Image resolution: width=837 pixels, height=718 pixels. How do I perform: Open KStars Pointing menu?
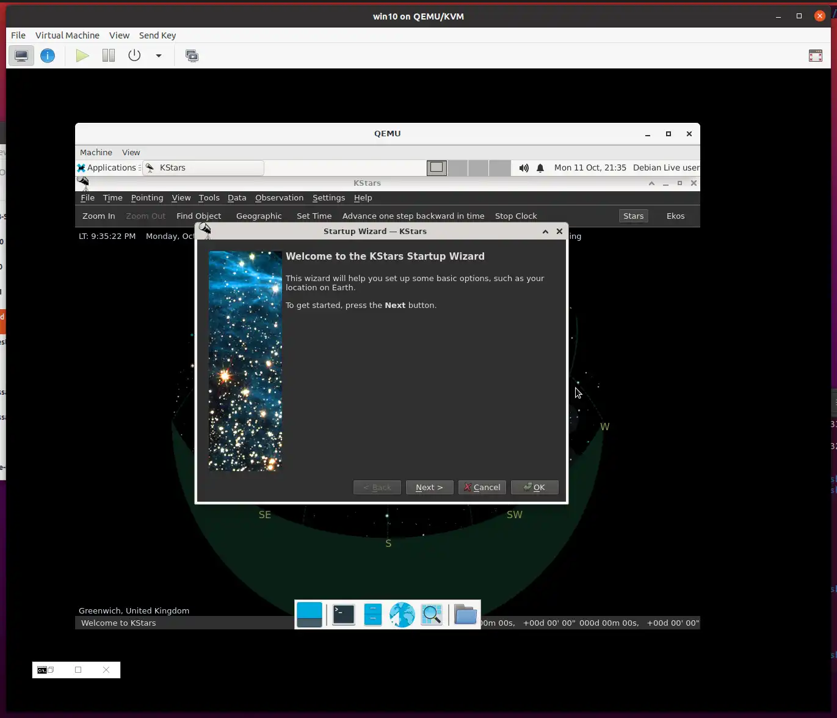pos(147,197)
